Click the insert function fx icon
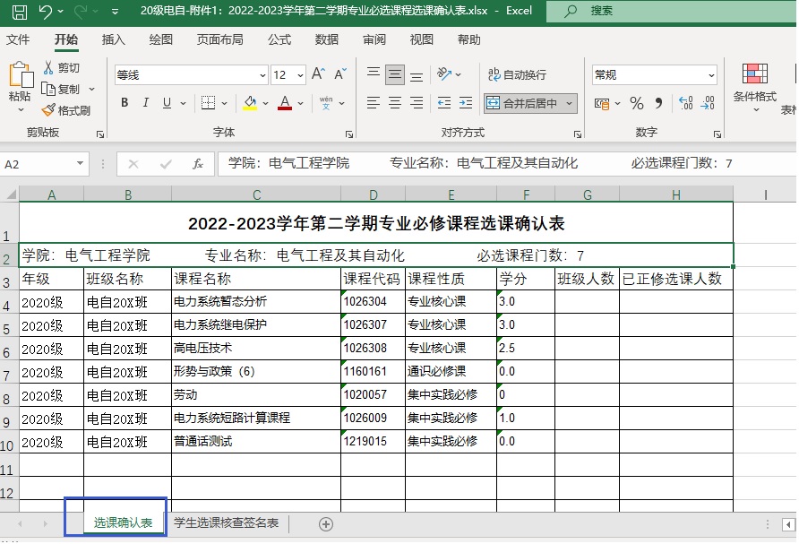 (x=198, y=164)
